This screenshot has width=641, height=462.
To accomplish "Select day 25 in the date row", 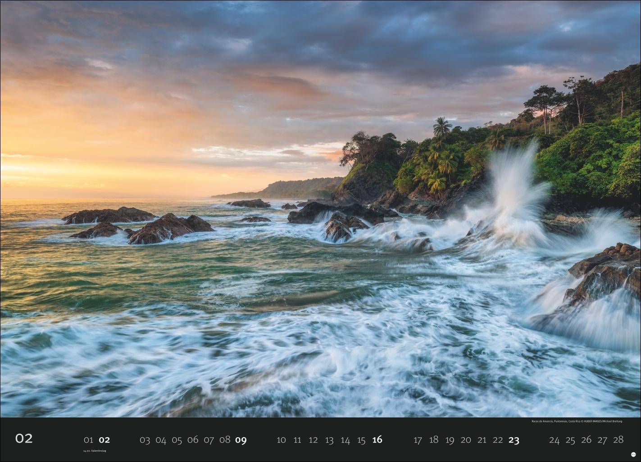I will 570,440.
